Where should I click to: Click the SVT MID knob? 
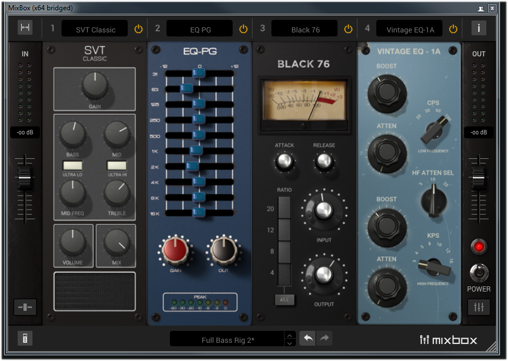pyautogui.click(x=117, y=134)
